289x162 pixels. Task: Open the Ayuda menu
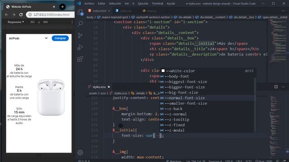(171, 4)
